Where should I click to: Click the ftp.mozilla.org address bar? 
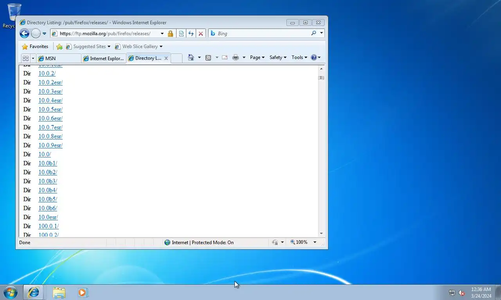coord(105,34)
